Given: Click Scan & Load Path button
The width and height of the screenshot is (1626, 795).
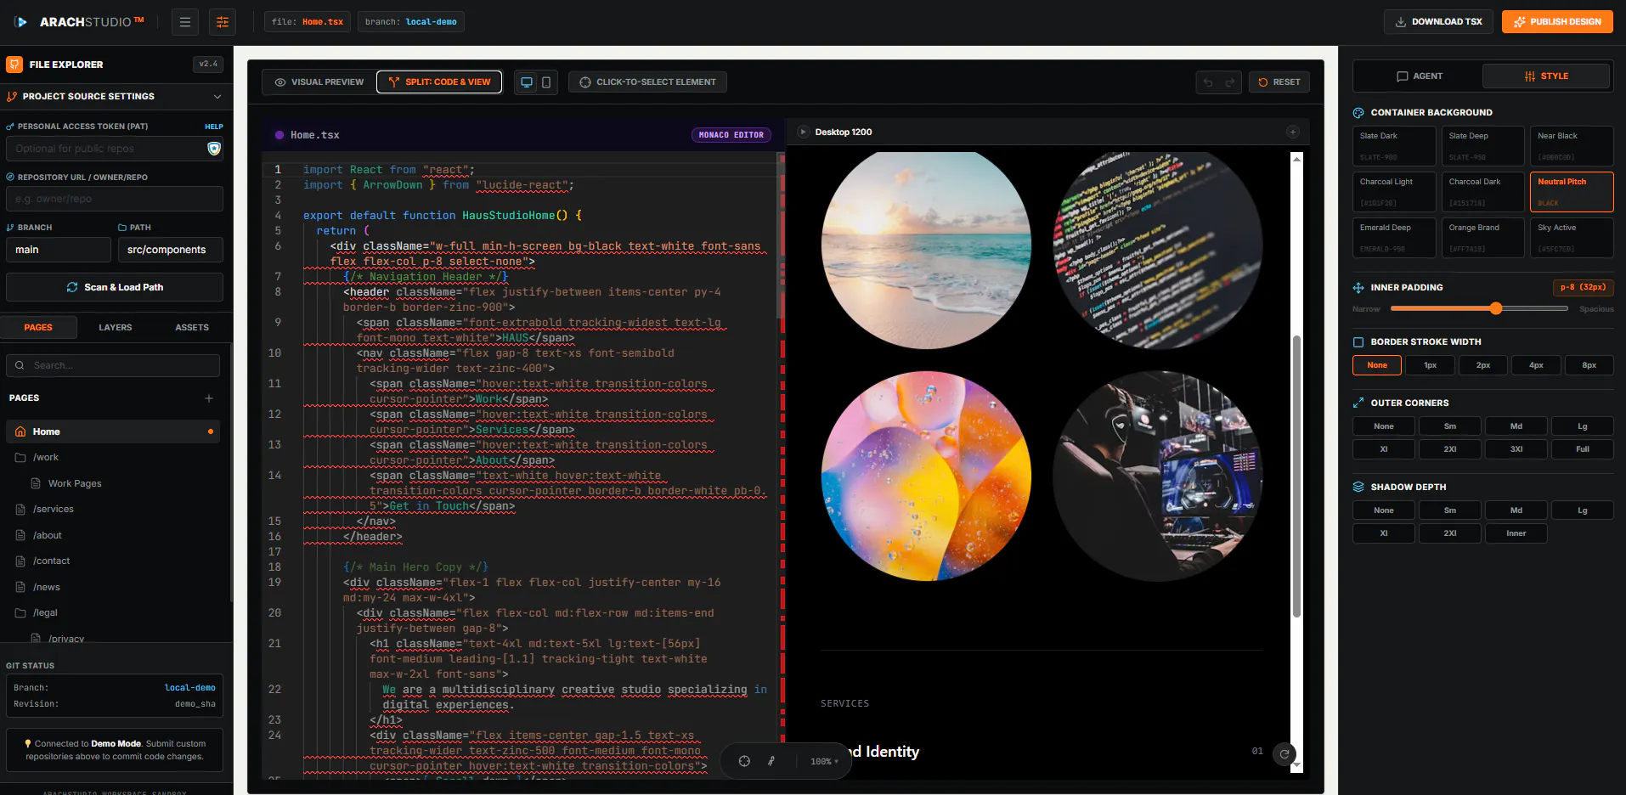Looking at the screenshot, I should pos(115,287).
